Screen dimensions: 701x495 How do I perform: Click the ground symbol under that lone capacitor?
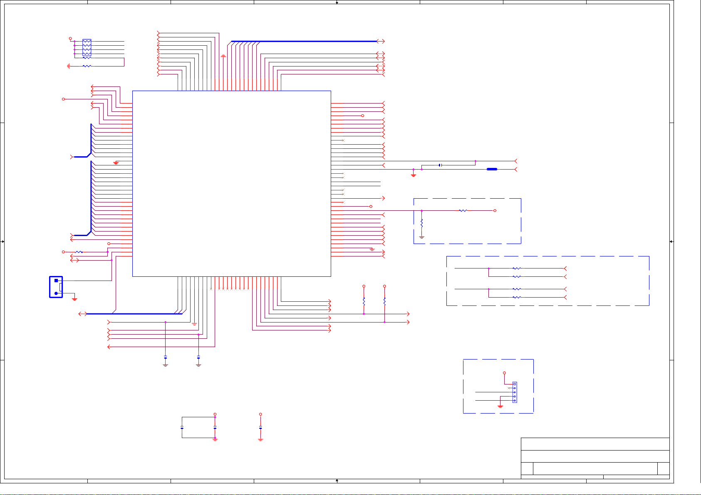coord(260,439)
